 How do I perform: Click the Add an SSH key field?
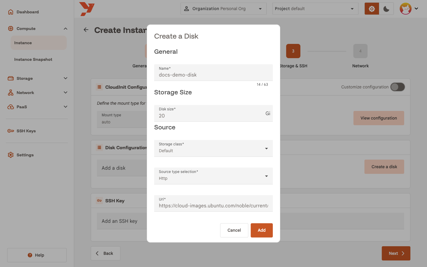[122, 221]
